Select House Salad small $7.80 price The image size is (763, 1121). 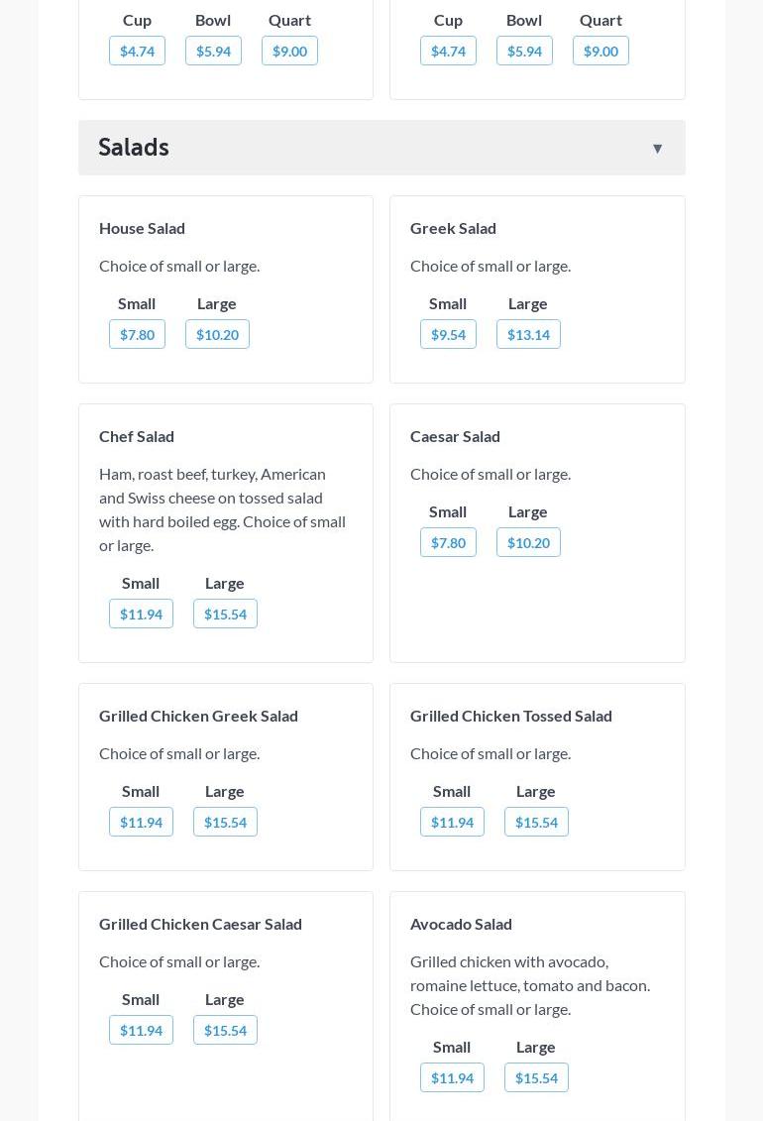(x=137, y=335)
